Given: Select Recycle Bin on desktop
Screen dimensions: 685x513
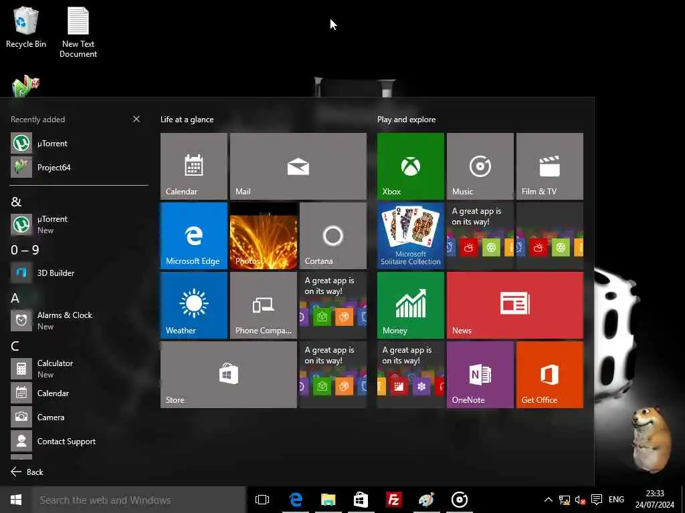Looking at the screenshot, I should (26, 27).
